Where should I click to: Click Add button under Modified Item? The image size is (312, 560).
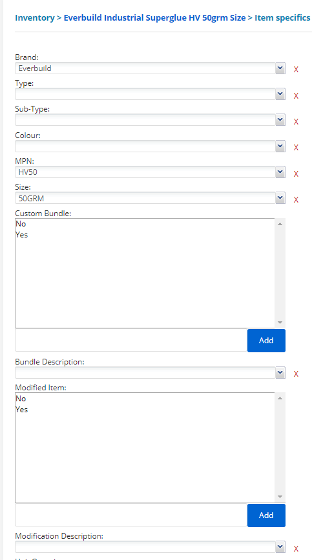[266, 515]
